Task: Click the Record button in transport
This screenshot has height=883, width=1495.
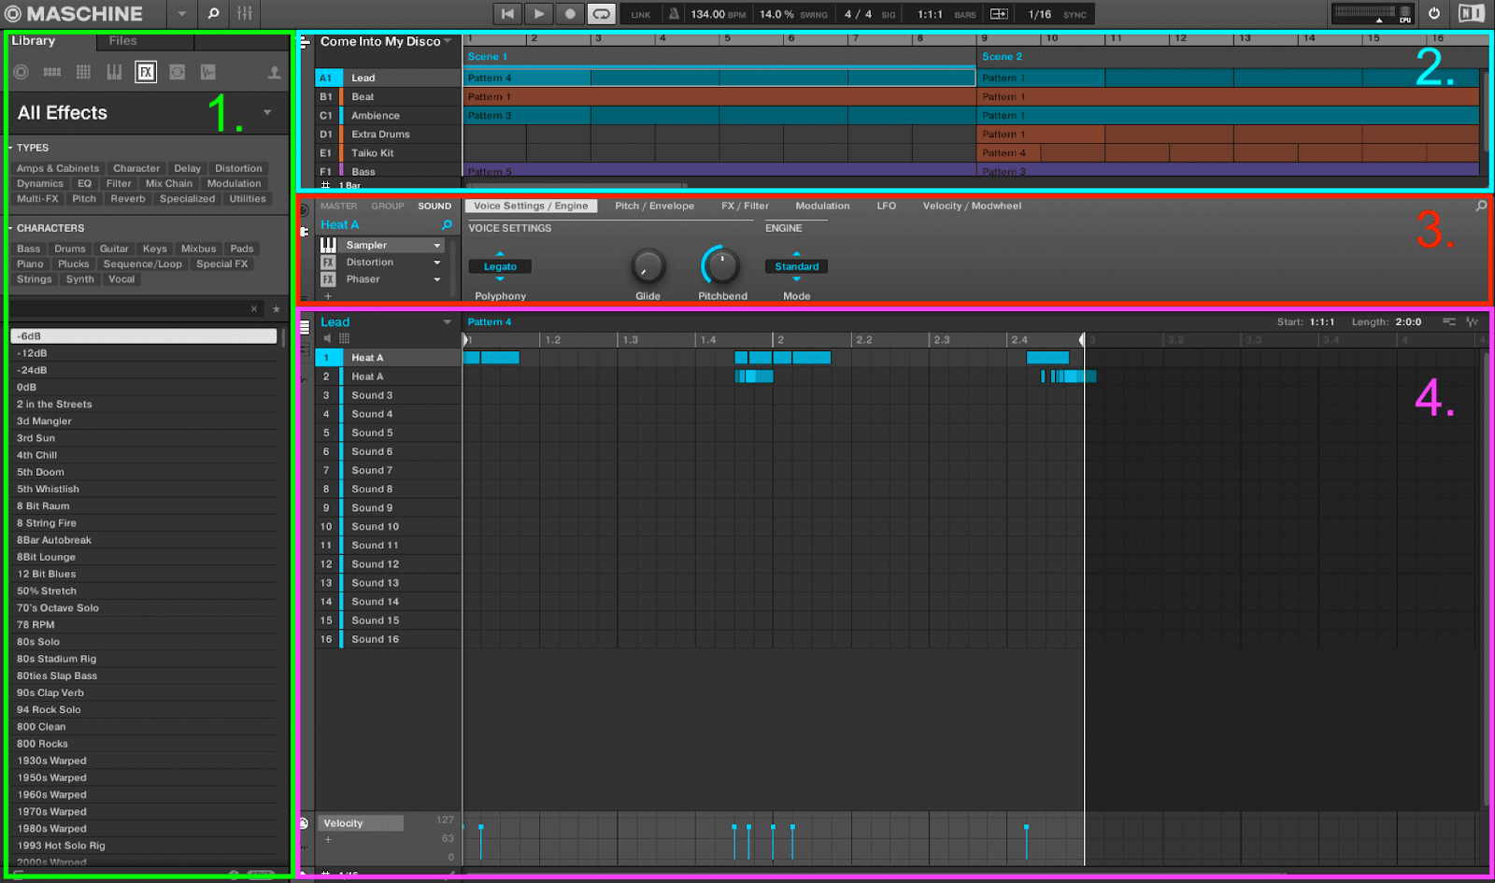Action: (569, 14)
